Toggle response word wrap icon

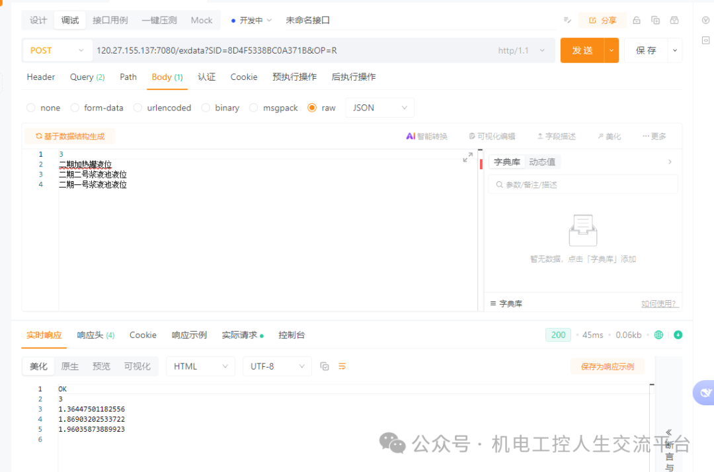[x=342, y=366]
